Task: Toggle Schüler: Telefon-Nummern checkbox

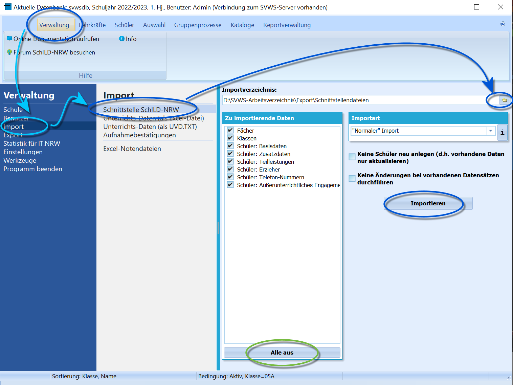Action: (230, 177)
